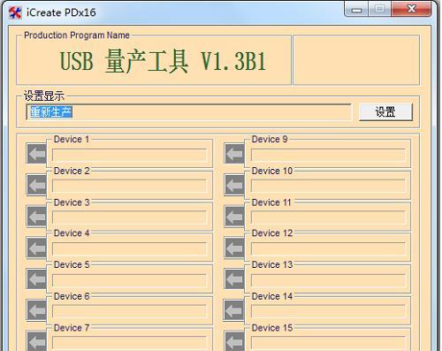Image resolution: width=442 pixels, height=351 pixels.
Task: Click the 设置 button
Action: click(385, 112)
